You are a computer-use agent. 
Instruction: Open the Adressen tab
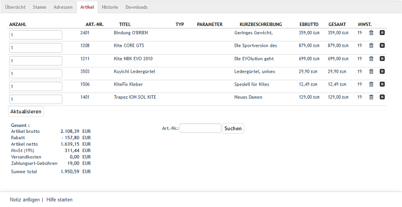[63, 7]
